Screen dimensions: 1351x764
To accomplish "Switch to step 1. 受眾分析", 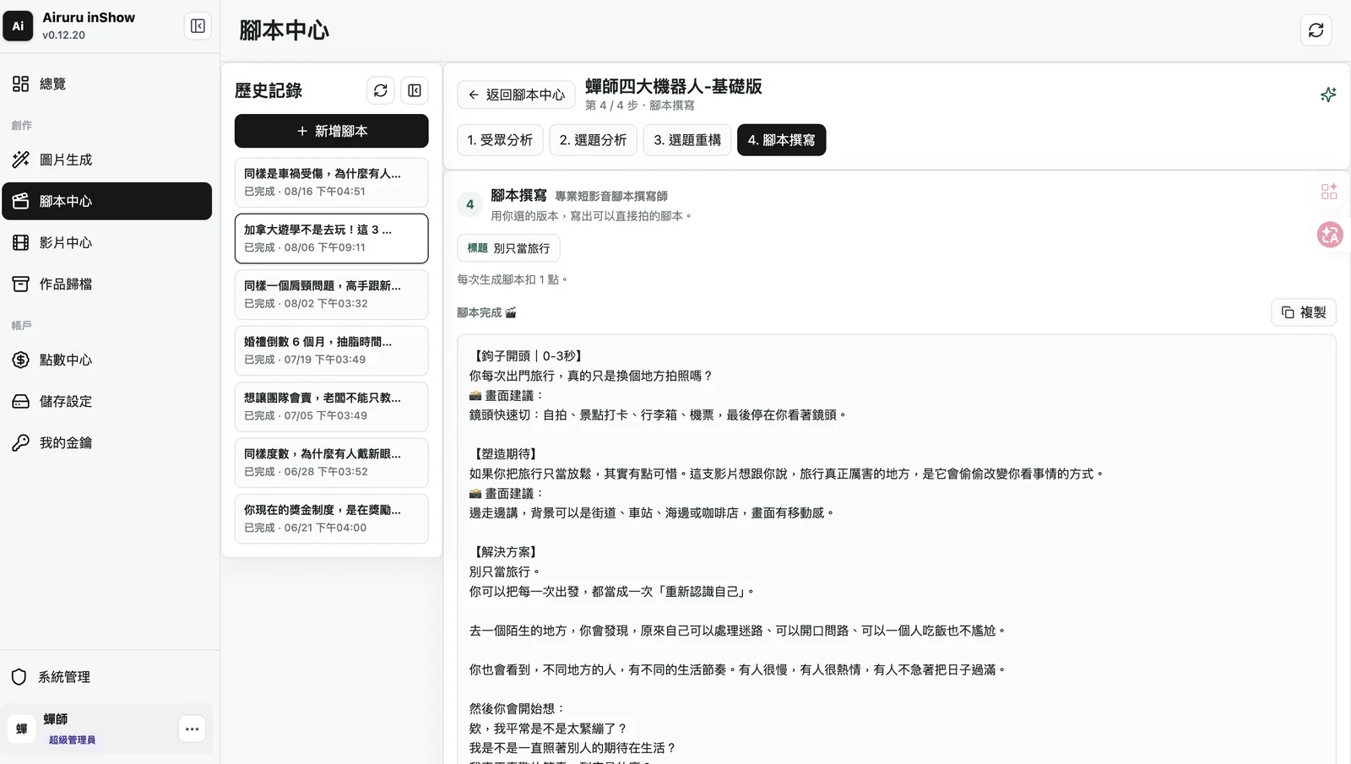I will coord(500,140).
